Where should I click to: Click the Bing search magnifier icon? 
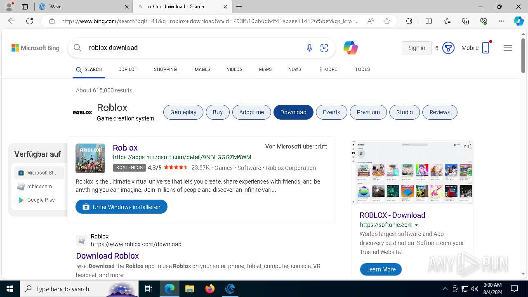pyautogui.click(x=78, y=48)
